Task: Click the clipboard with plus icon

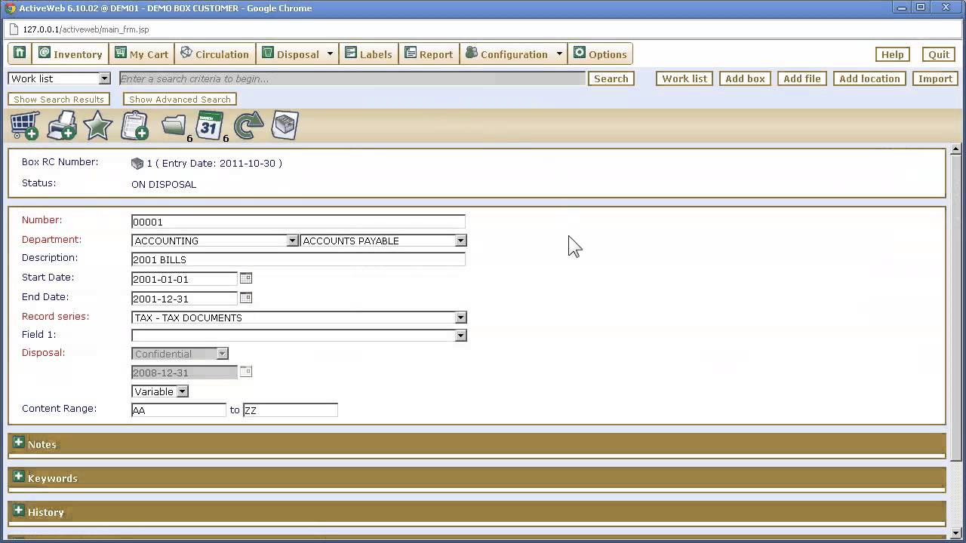Action: [134, 126]
